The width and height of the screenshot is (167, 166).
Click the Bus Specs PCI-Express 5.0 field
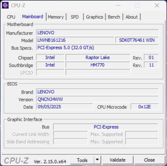point(97,48)
